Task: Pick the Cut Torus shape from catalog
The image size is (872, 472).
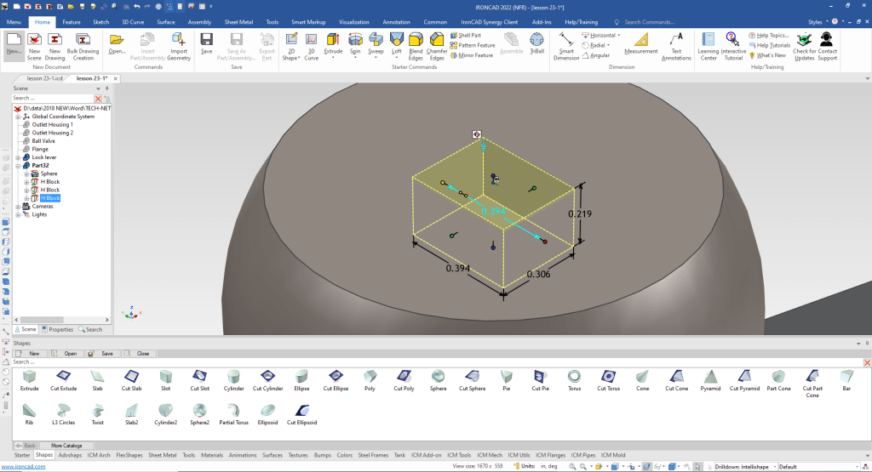Action: click(608, 376)
